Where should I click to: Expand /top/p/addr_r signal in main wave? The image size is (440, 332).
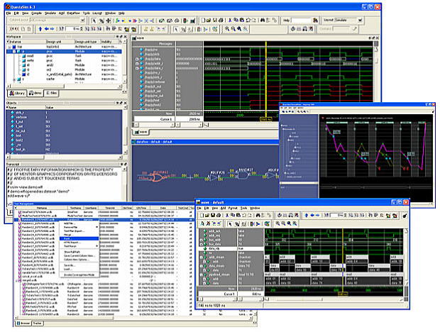pos(137,64)
